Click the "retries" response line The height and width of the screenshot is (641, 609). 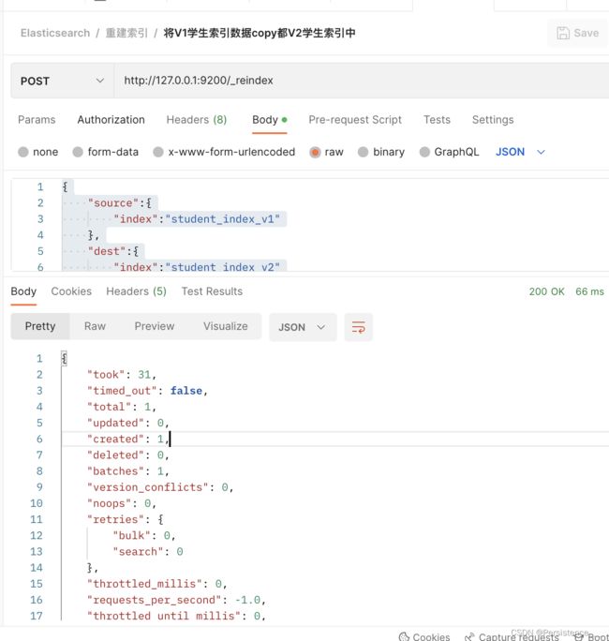click(x=125, y=519)
